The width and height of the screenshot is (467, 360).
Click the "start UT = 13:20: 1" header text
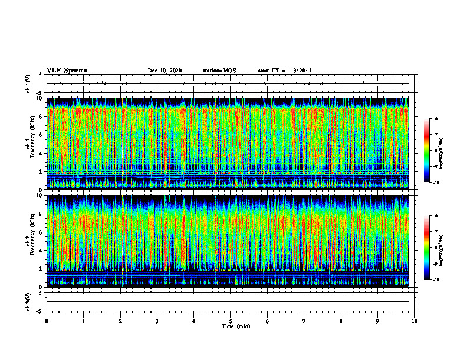285,71
